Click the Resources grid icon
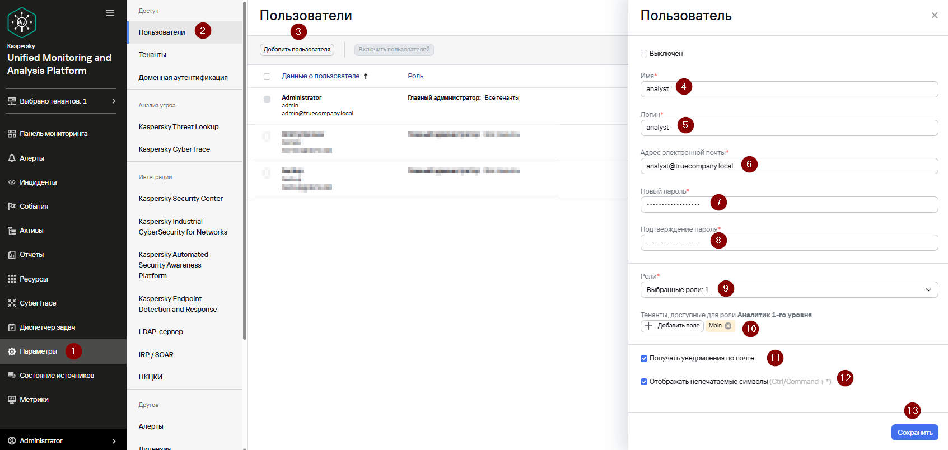 tap(12, 279)
